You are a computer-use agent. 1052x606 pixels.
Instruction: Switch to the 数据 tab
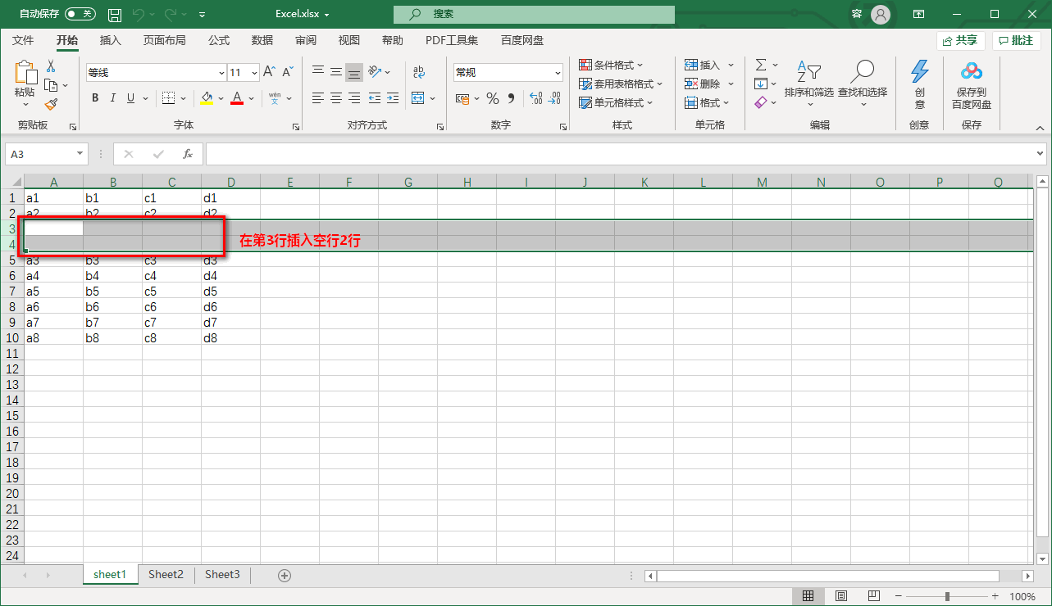click(x=262, y=40)
